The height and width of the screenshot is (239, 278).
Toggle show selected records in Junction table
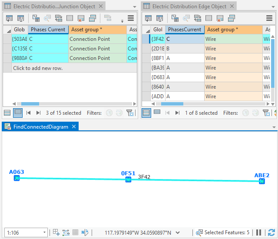click(x=18, y=113)
